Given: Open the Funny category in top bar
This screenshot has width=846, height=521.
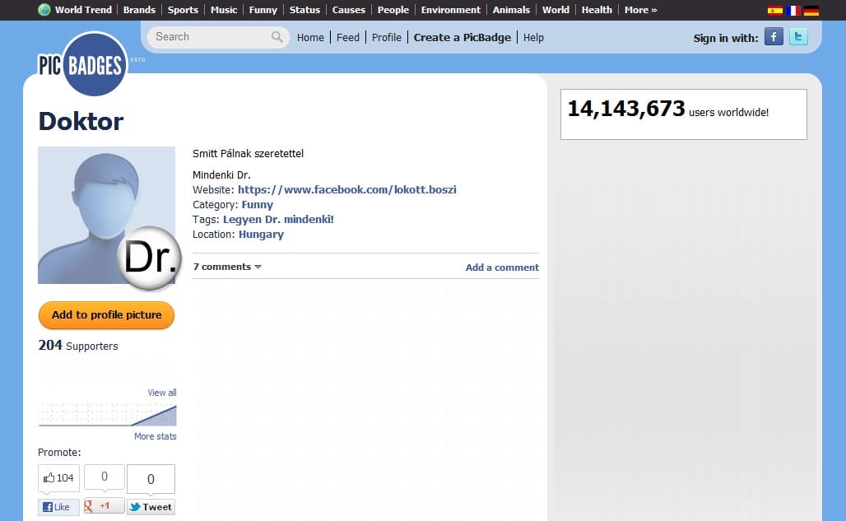Looking at the screenshot, I should (263, 10).
